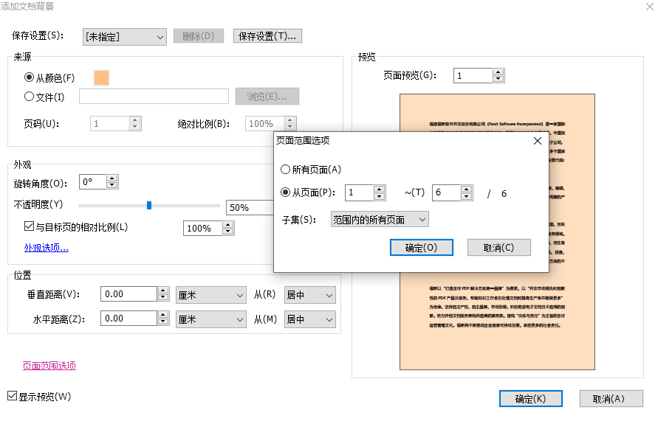Close the 页面范围选项 dialog

[x=538, y=141]
